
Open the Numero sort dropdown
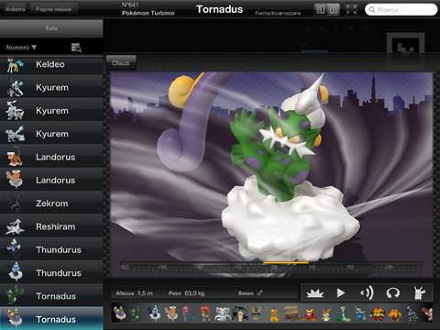[21, 48]
